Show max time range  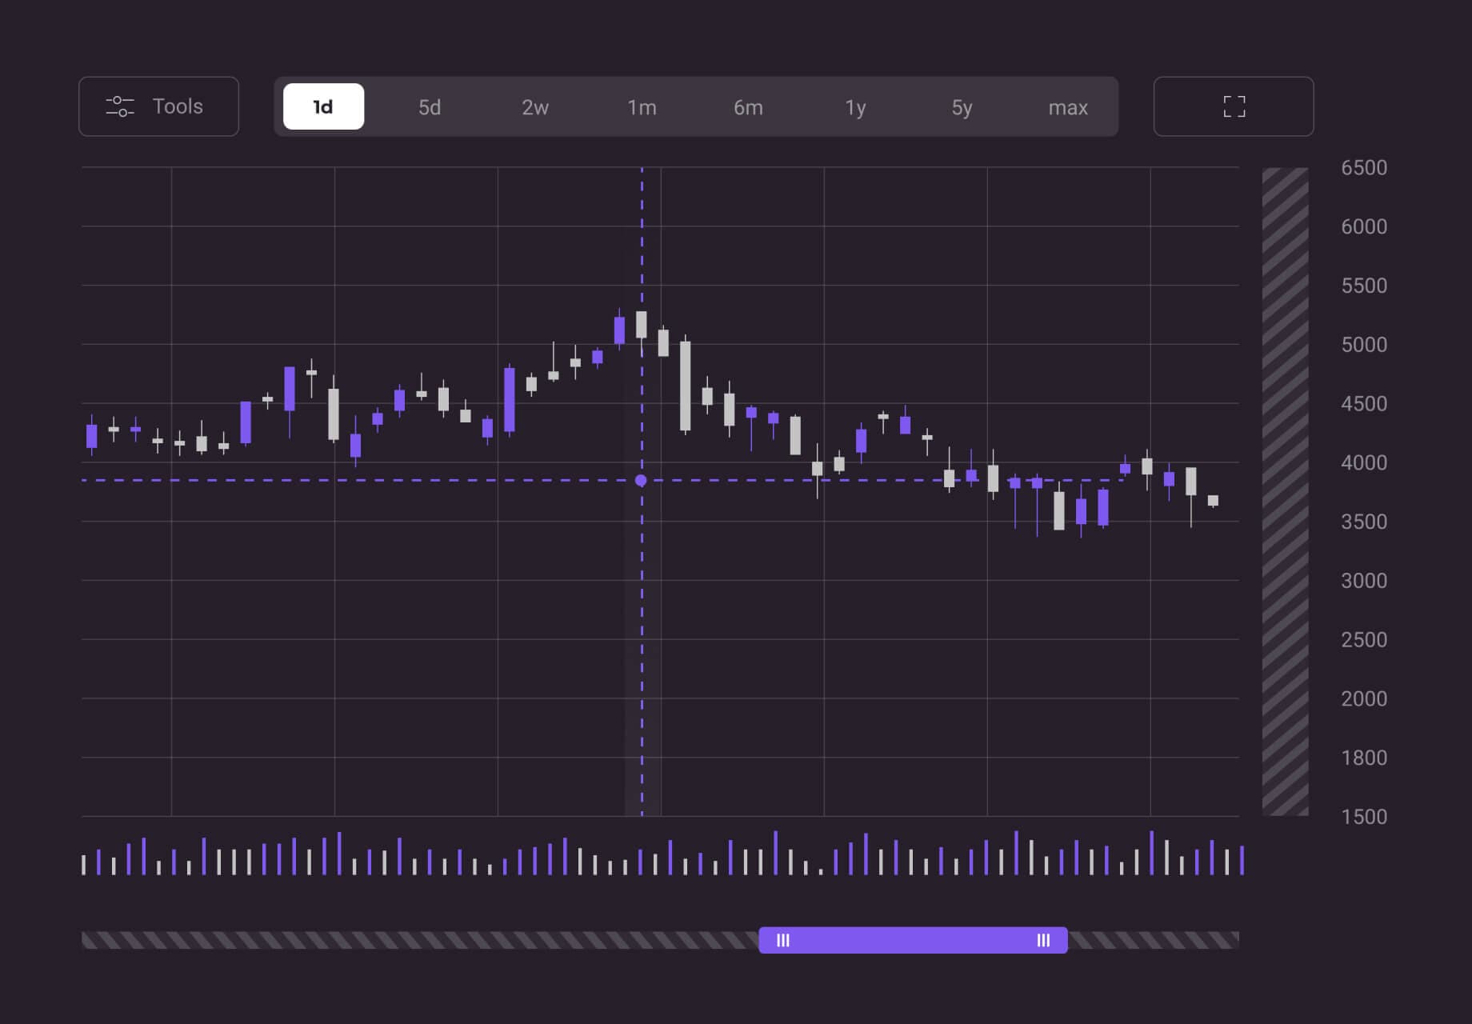pos(1068,107)
